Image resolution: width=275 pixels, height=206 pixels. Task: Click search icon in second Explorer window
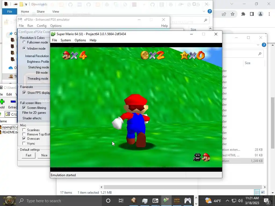pos(260,54)
